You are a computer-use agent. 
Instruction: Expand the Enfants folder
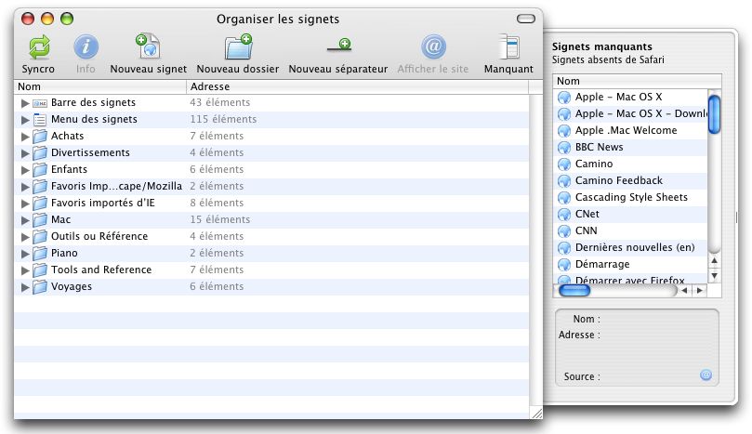[25, 170]
